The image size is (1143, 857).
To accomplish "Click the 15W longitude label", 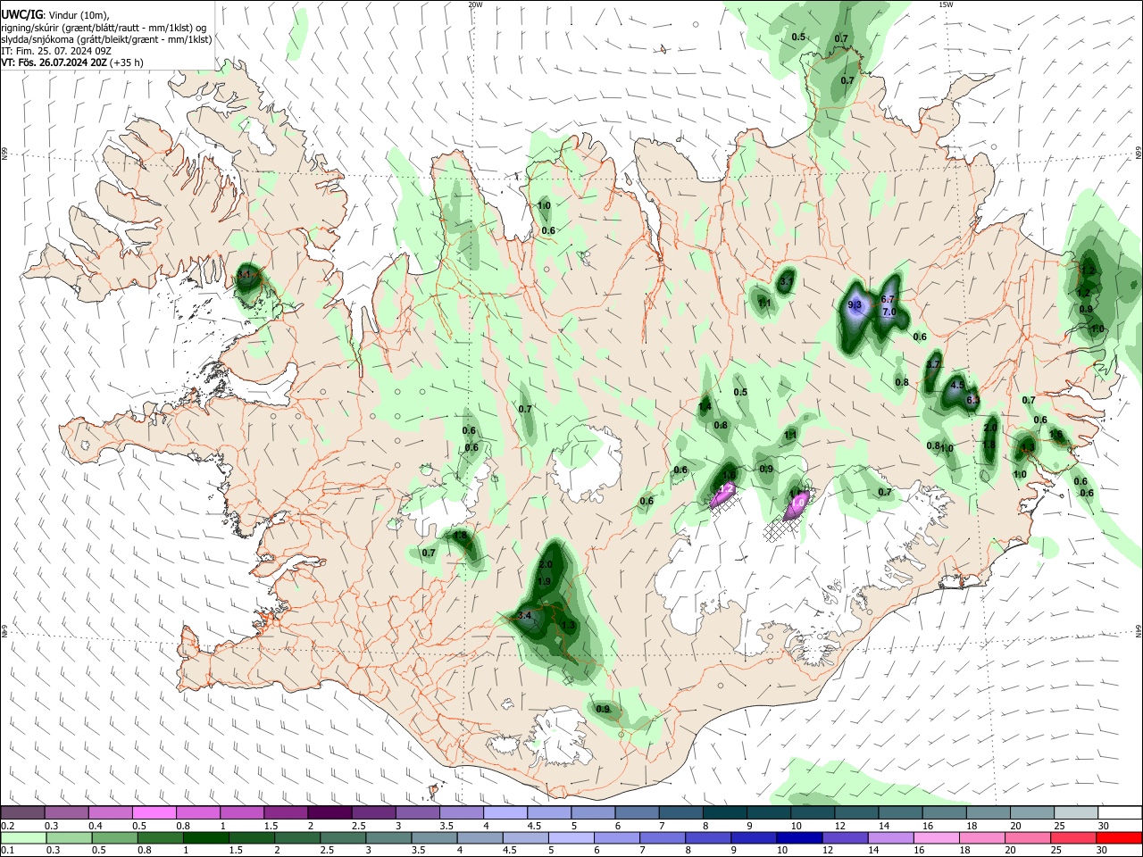I will click(946, 4).
